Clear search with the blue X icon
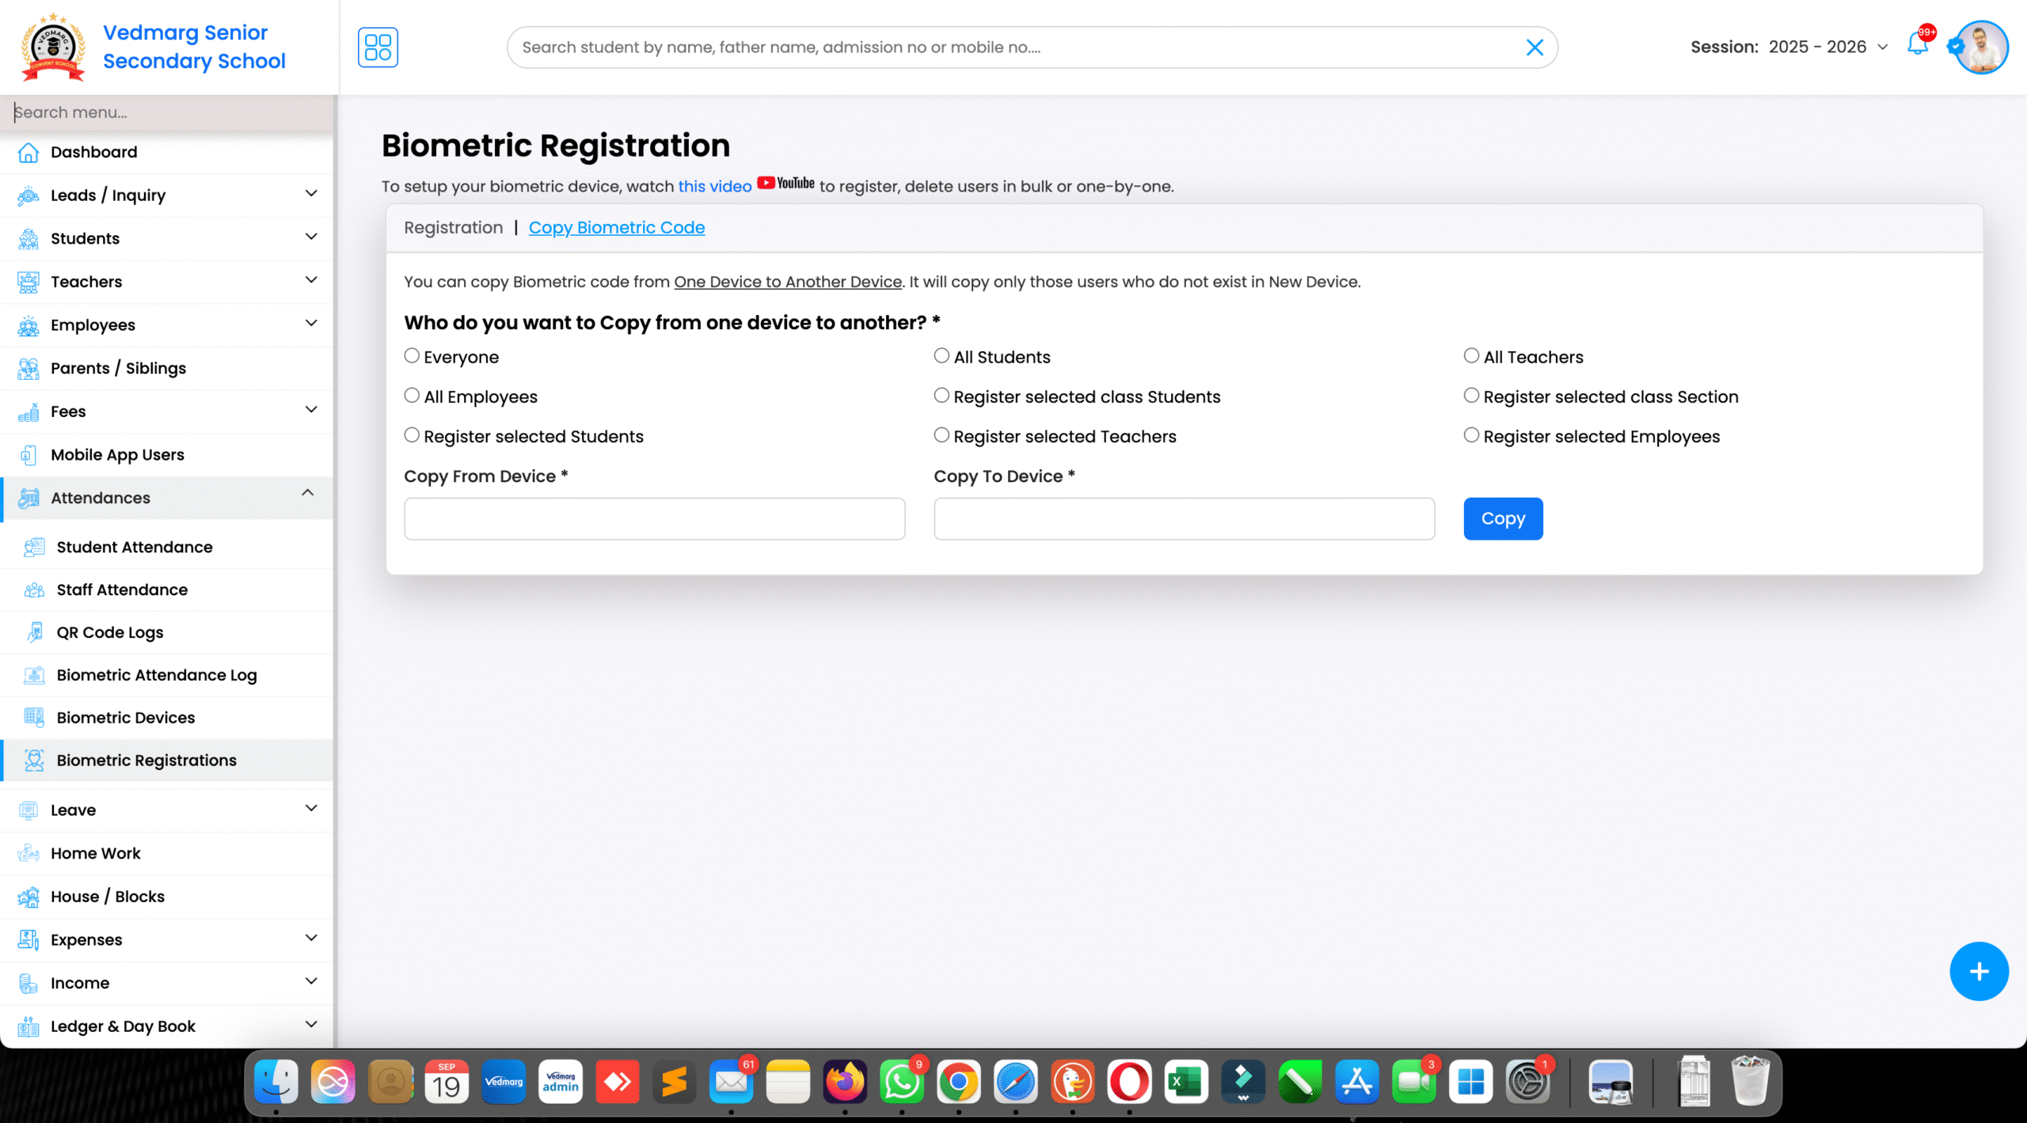Viewport: 2027px width, 1123px height. pyautogui.click(x=1534, y=47)
